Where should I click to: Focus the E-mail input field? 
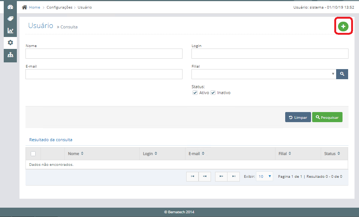tap(104, 74)
